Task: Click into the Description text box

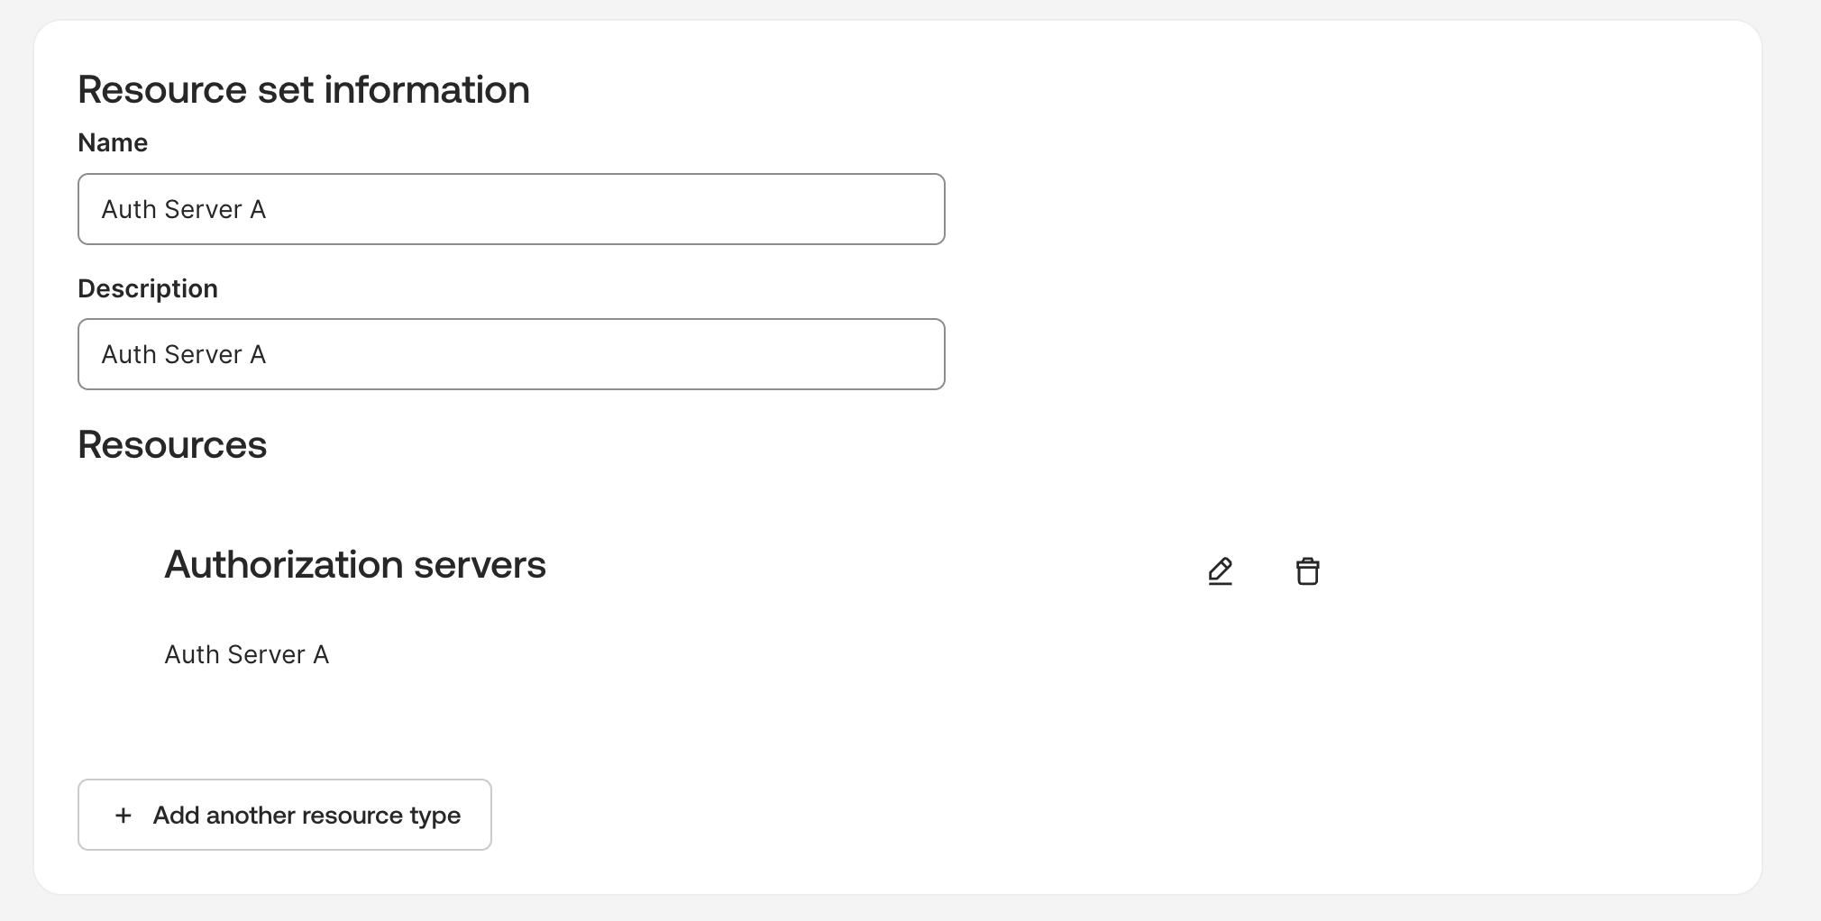Action: (511, 354)
